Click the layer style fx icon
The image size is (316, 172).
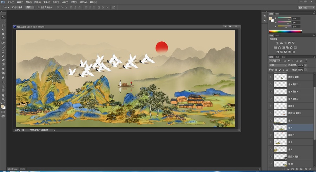pos(288,170)
